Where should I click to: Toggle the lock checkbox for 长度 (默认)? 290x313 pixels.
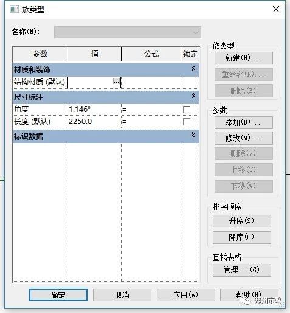(187, 122)
